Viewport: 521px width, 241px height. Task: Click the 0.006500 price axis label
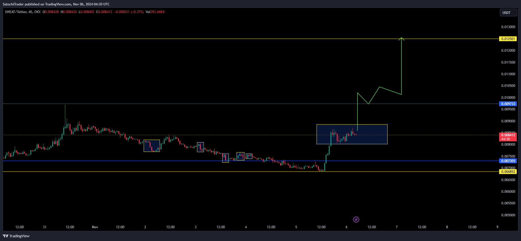coord(508,180)
